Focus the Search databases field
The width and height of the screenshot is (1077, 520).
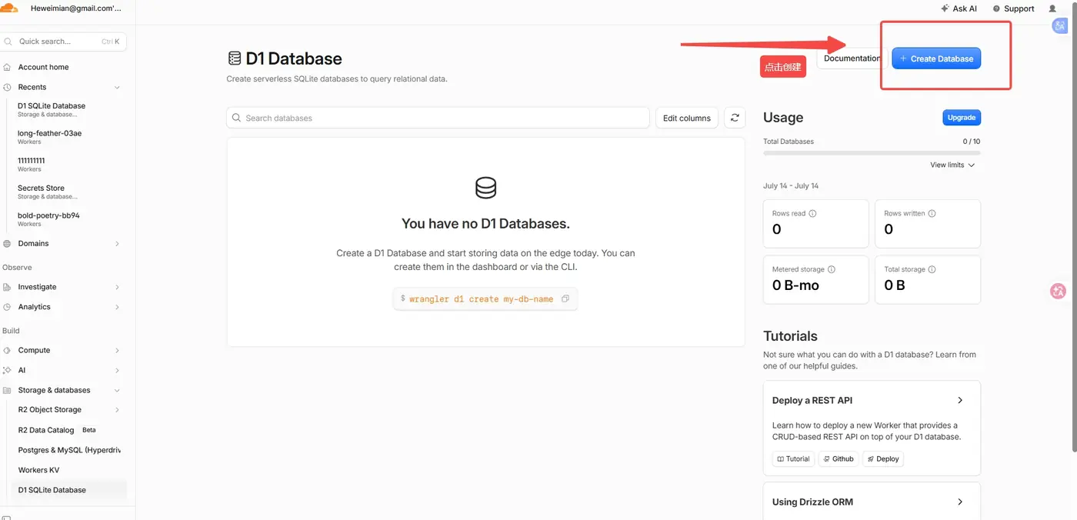click(438, 118)
